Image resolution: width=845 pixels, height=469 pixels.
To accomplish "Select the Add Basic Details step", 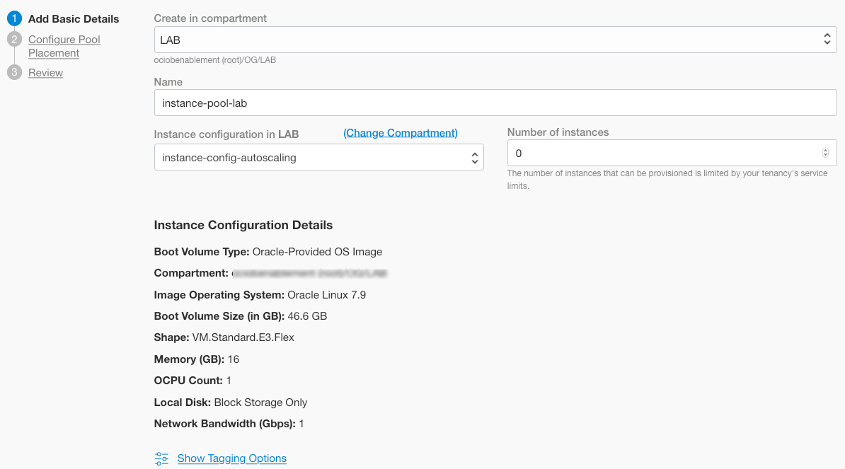I will point(74,19).
